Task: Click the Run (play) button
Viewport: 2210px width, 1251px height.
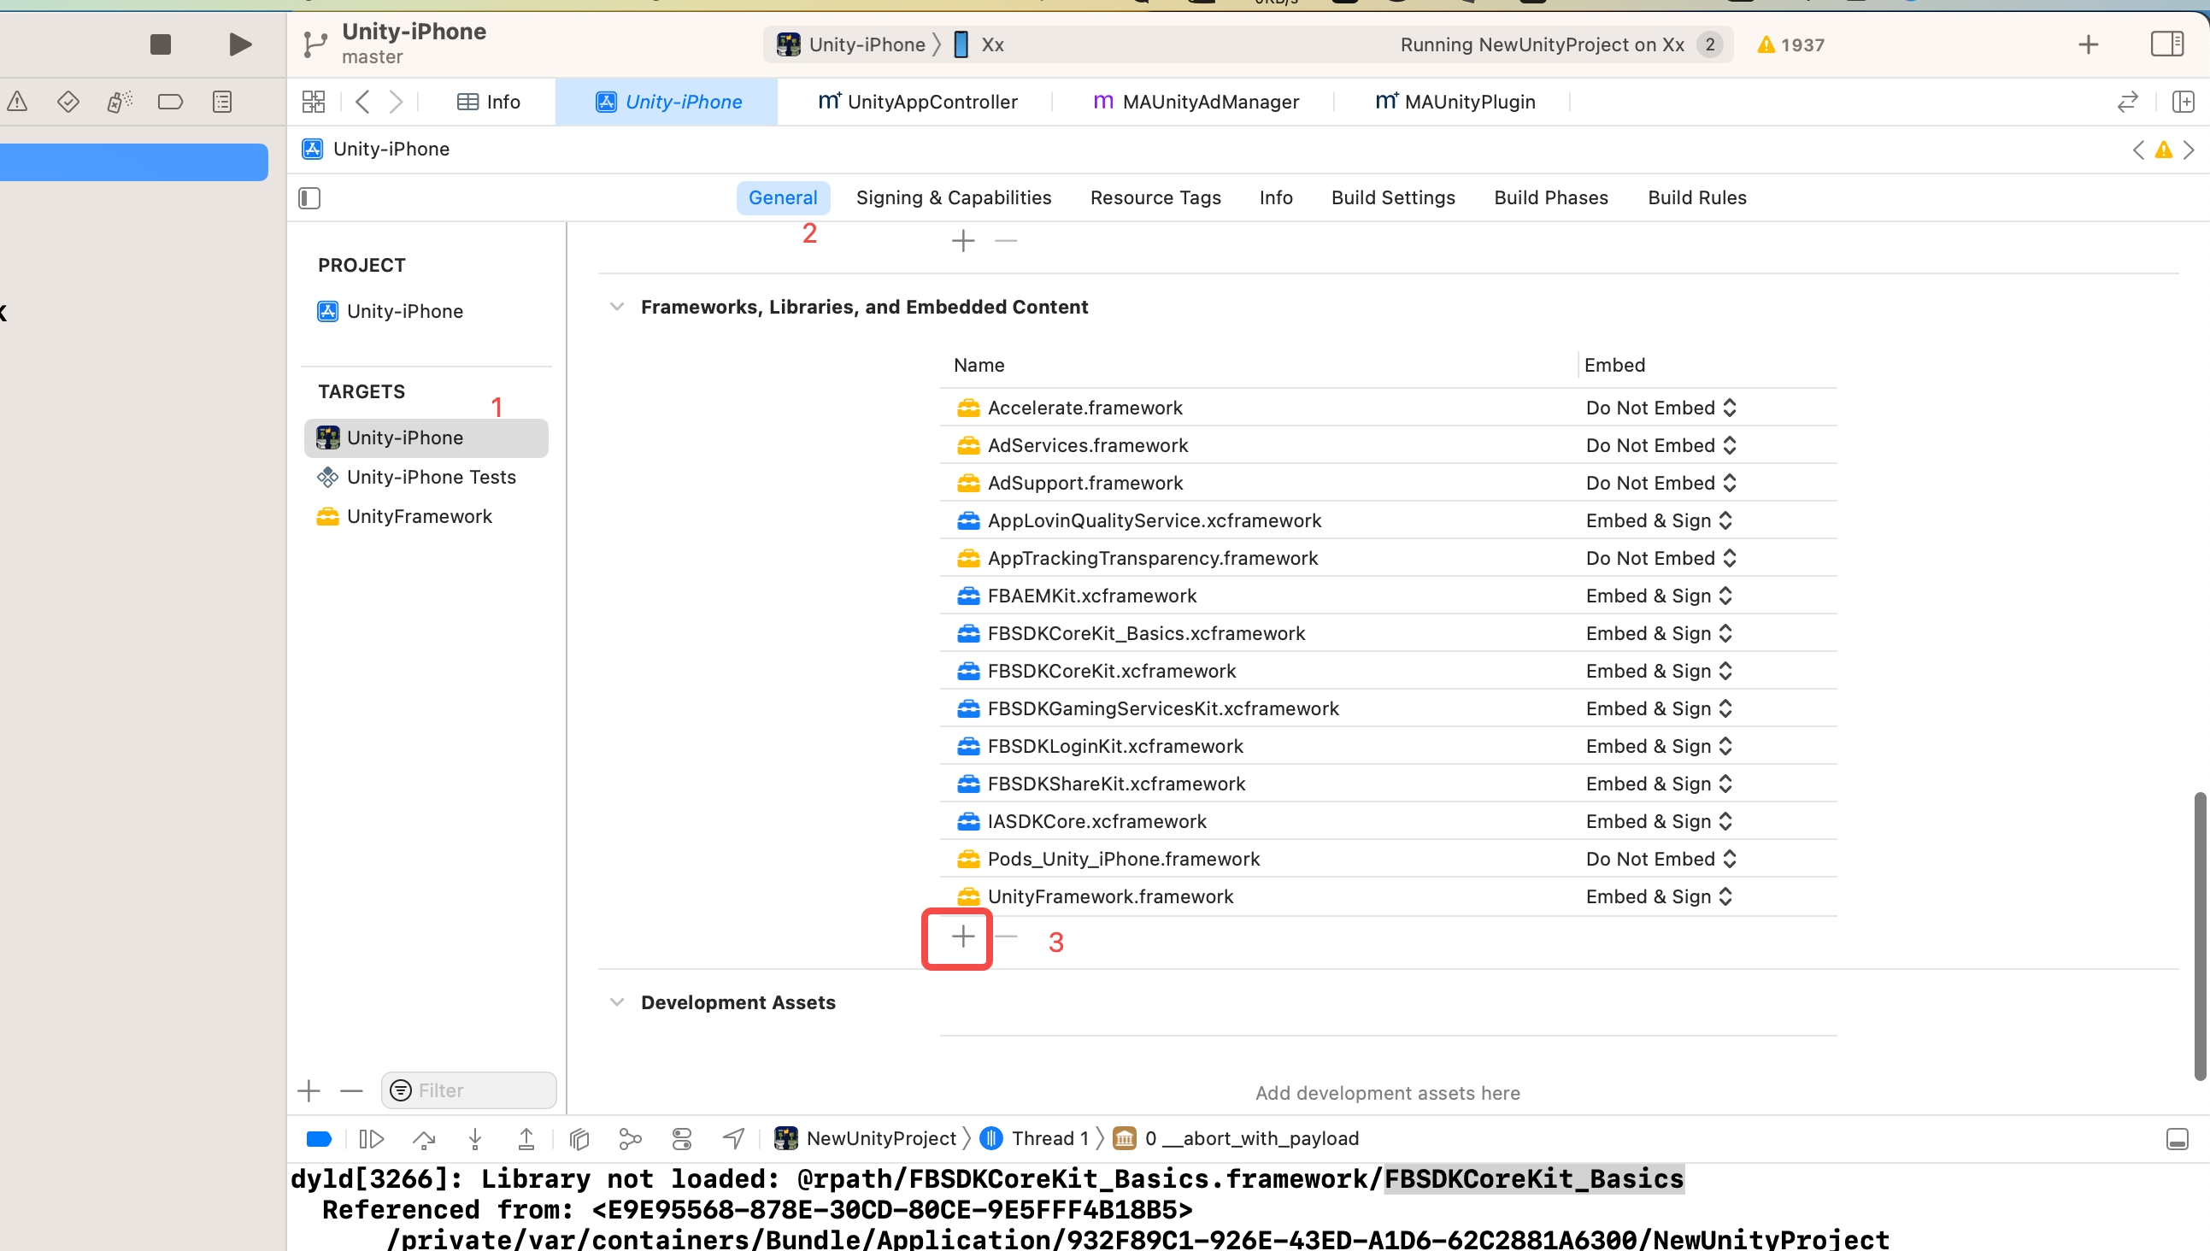Action: click(x=241, y=44)
